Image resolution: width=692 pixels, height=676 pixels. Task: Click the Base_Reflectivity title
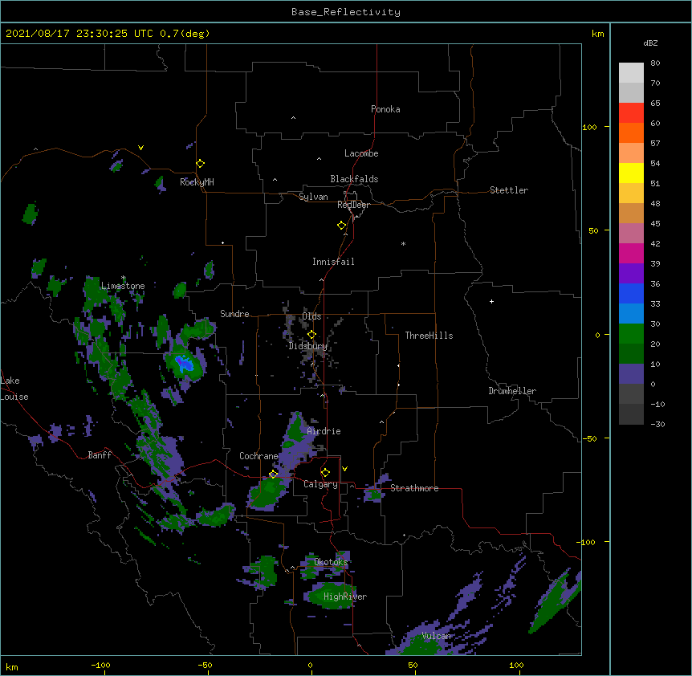click(x=346, y=12)
